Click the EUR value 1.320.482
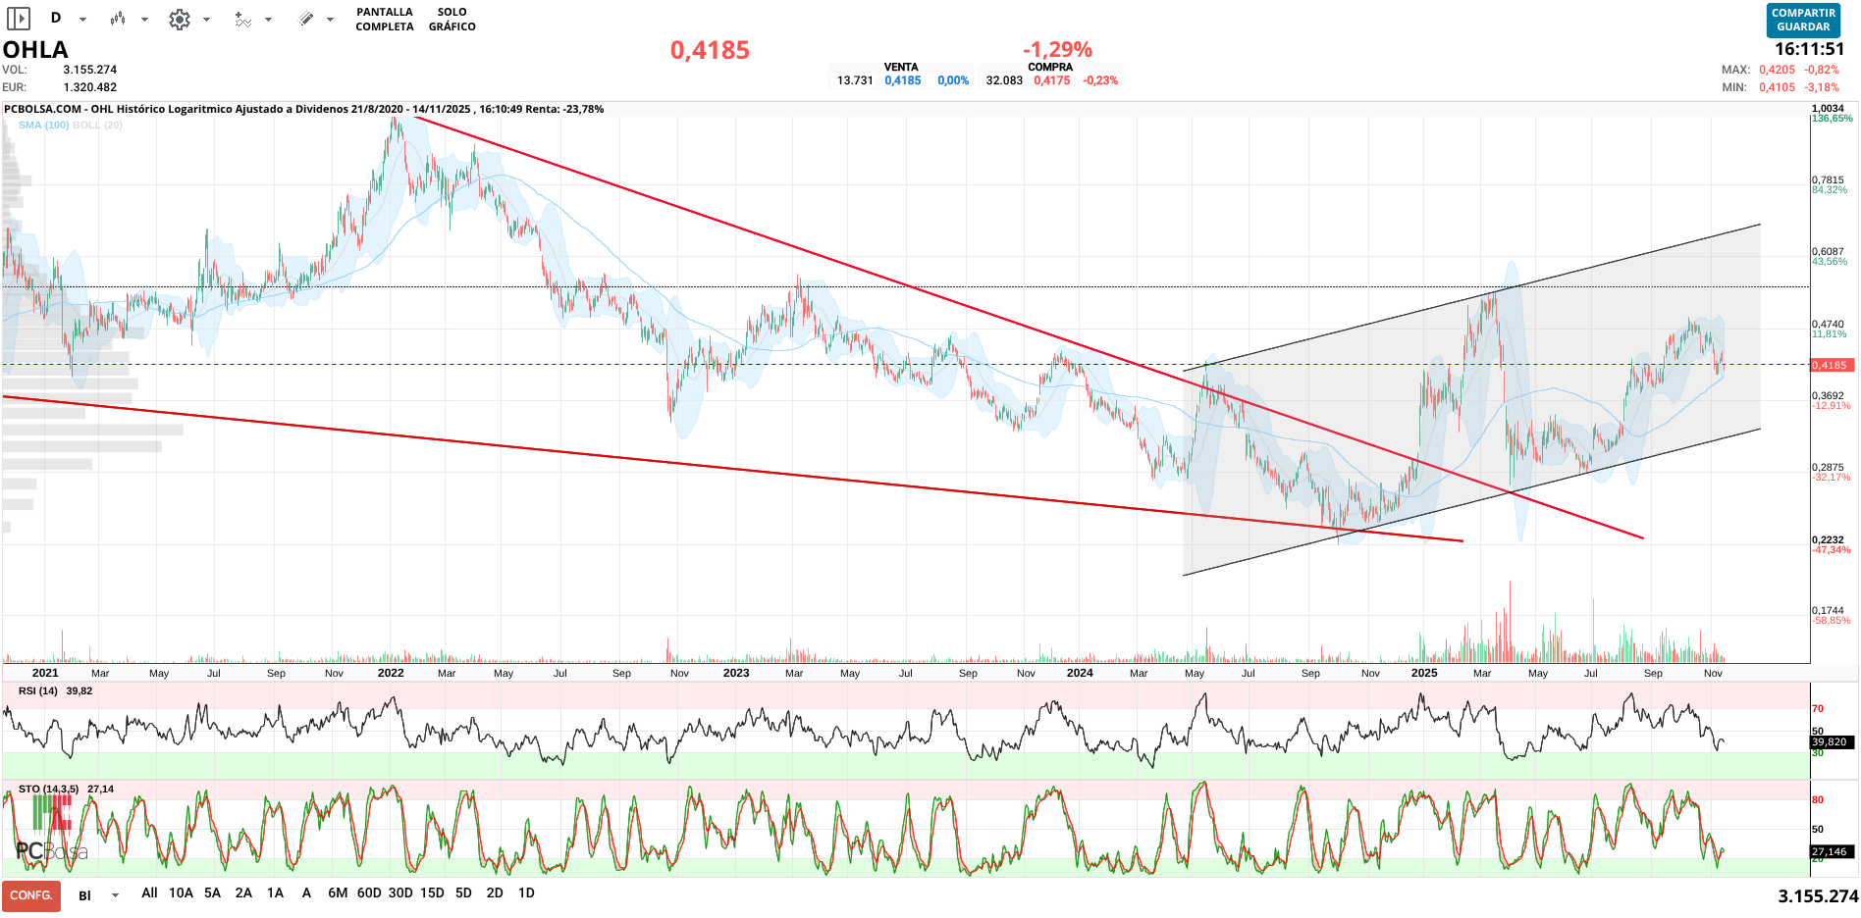The height and width of the screenshot is (918, 1861). (x=90, y=87)
